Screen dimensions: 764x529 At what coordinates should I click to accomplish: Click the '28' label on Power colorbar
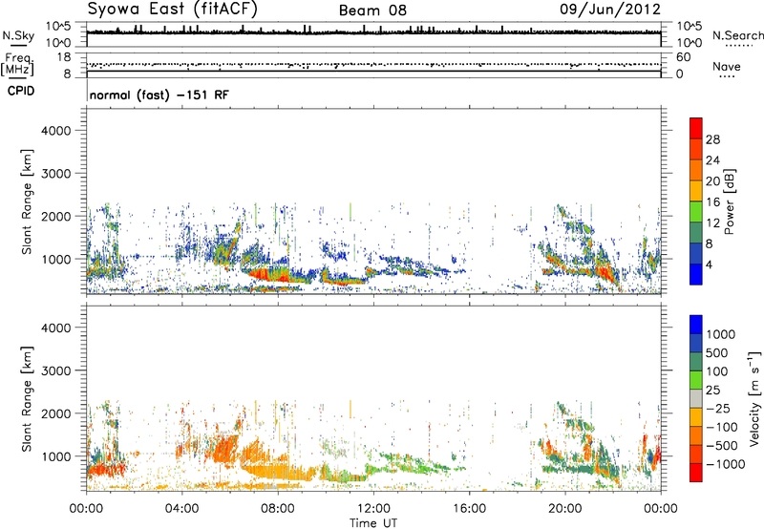[x=712, y=139]
